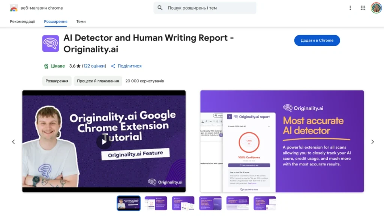Screen dimensions: 384x216
Task: Expand the next carousel slide
Action: [372, 142]
